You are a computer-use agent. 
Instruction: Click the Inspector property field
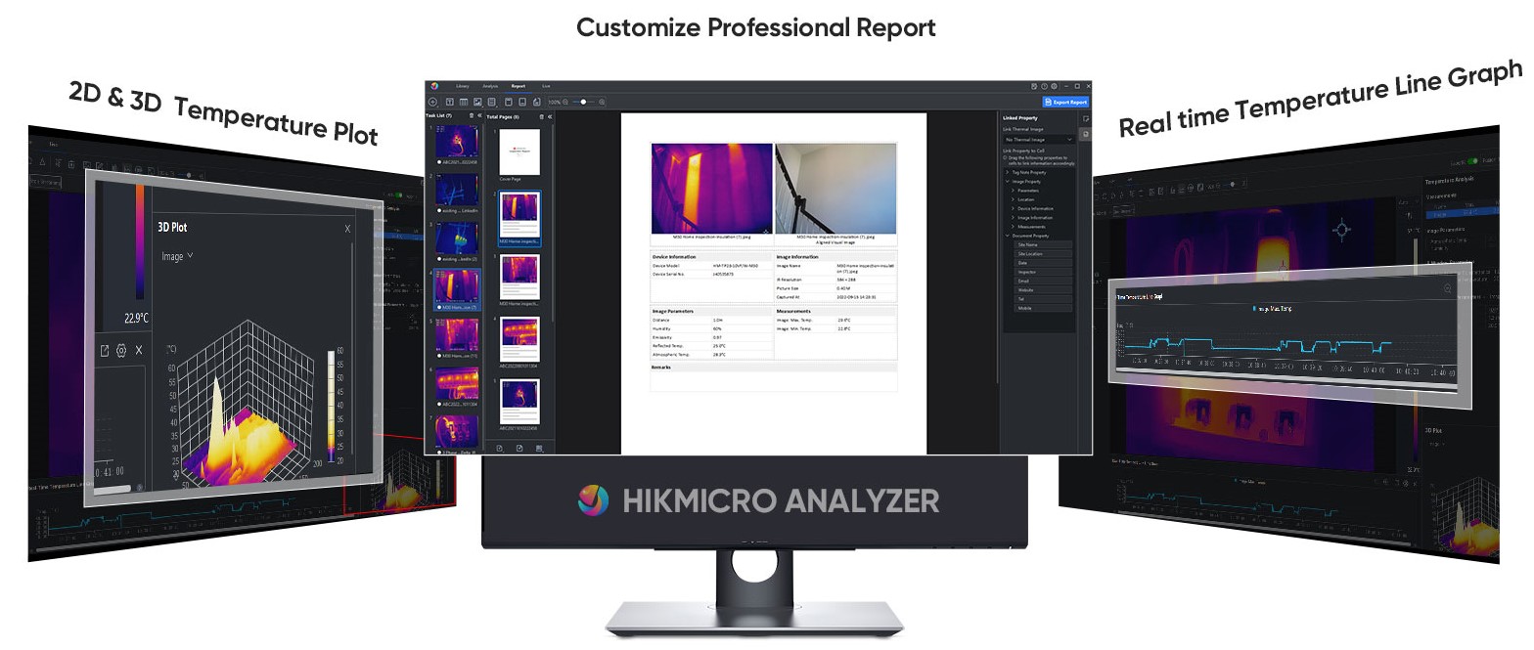1044,272
